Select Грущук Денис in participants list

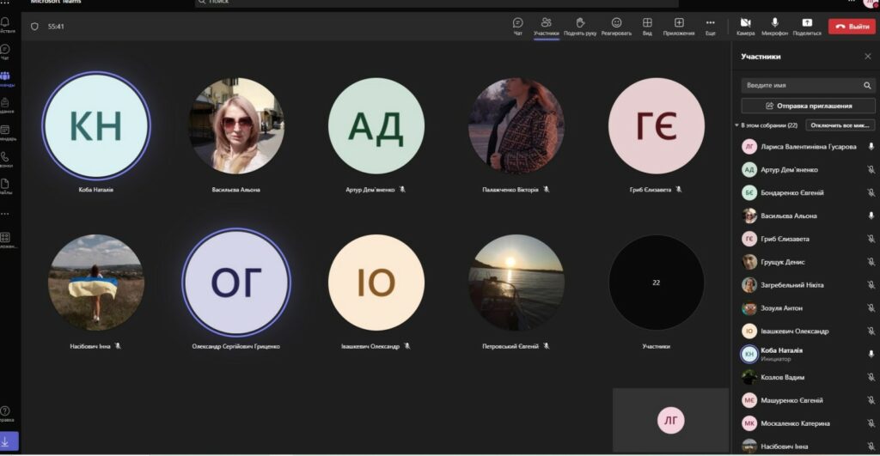coord(807,261)
